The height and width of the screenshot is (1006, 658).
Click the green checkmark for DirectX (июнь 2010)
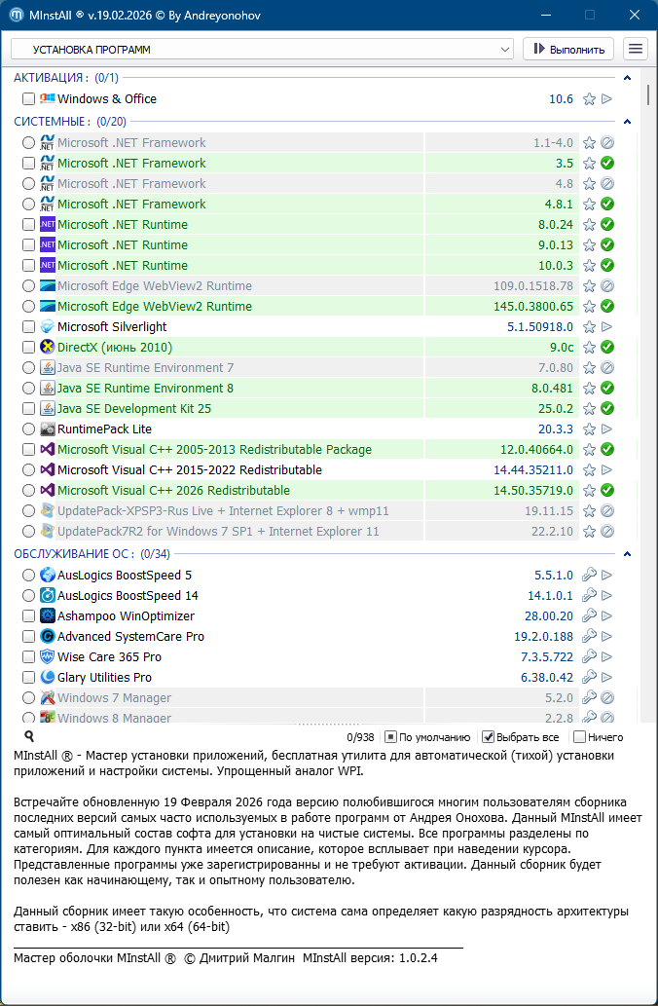point(607,348)
